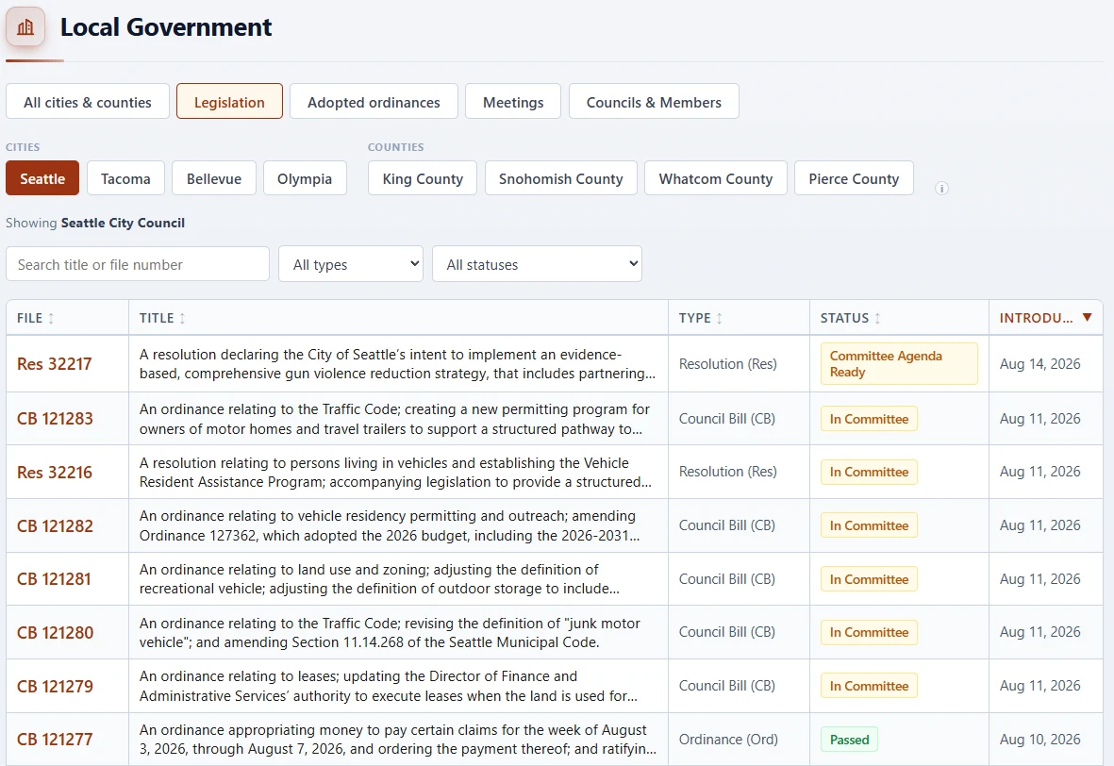Screen dimensions: 1114x766
Task: Click the Committee Agenda Ready status badge
Action: tap(899, 364)
